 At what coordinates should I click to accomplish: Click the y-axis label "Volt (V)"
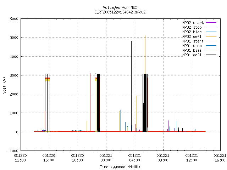(4, 85)
